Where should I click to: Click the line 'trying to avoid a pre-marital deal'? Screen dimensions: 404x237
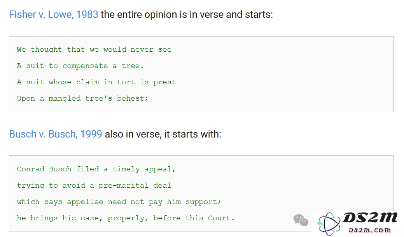coord(94,185)
